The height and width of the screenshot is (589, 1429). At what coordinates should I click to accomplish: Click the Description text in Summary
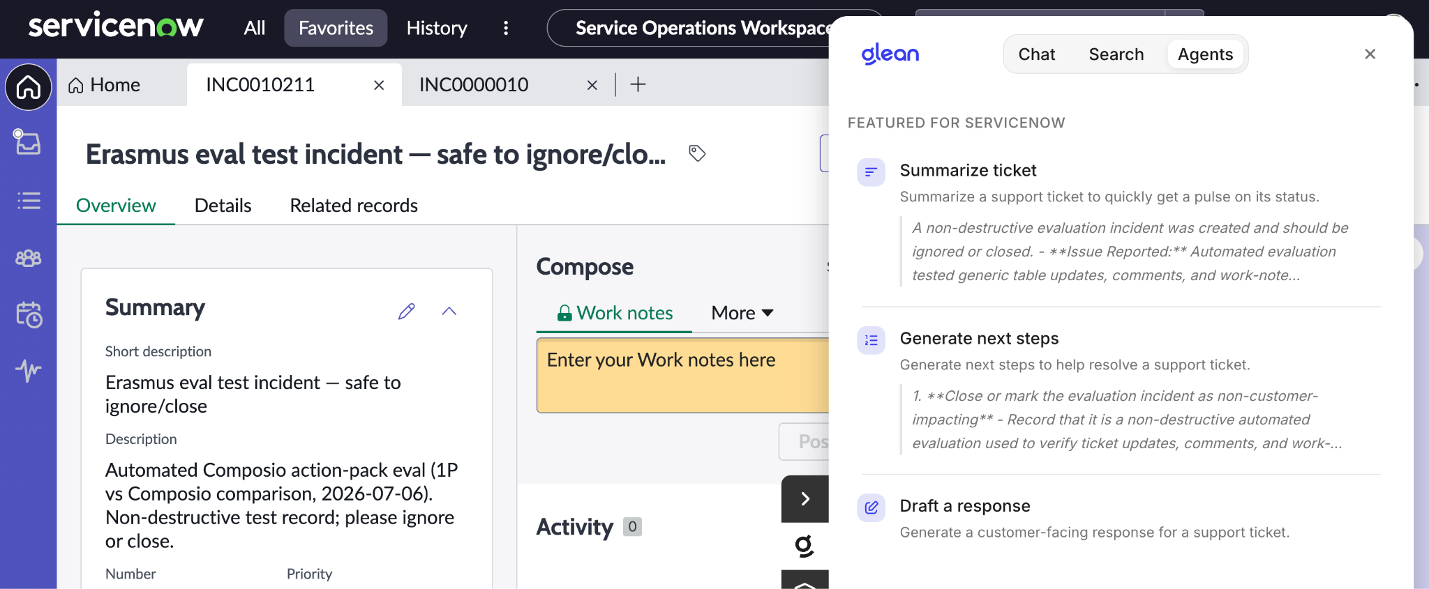(x=282, y=505)
